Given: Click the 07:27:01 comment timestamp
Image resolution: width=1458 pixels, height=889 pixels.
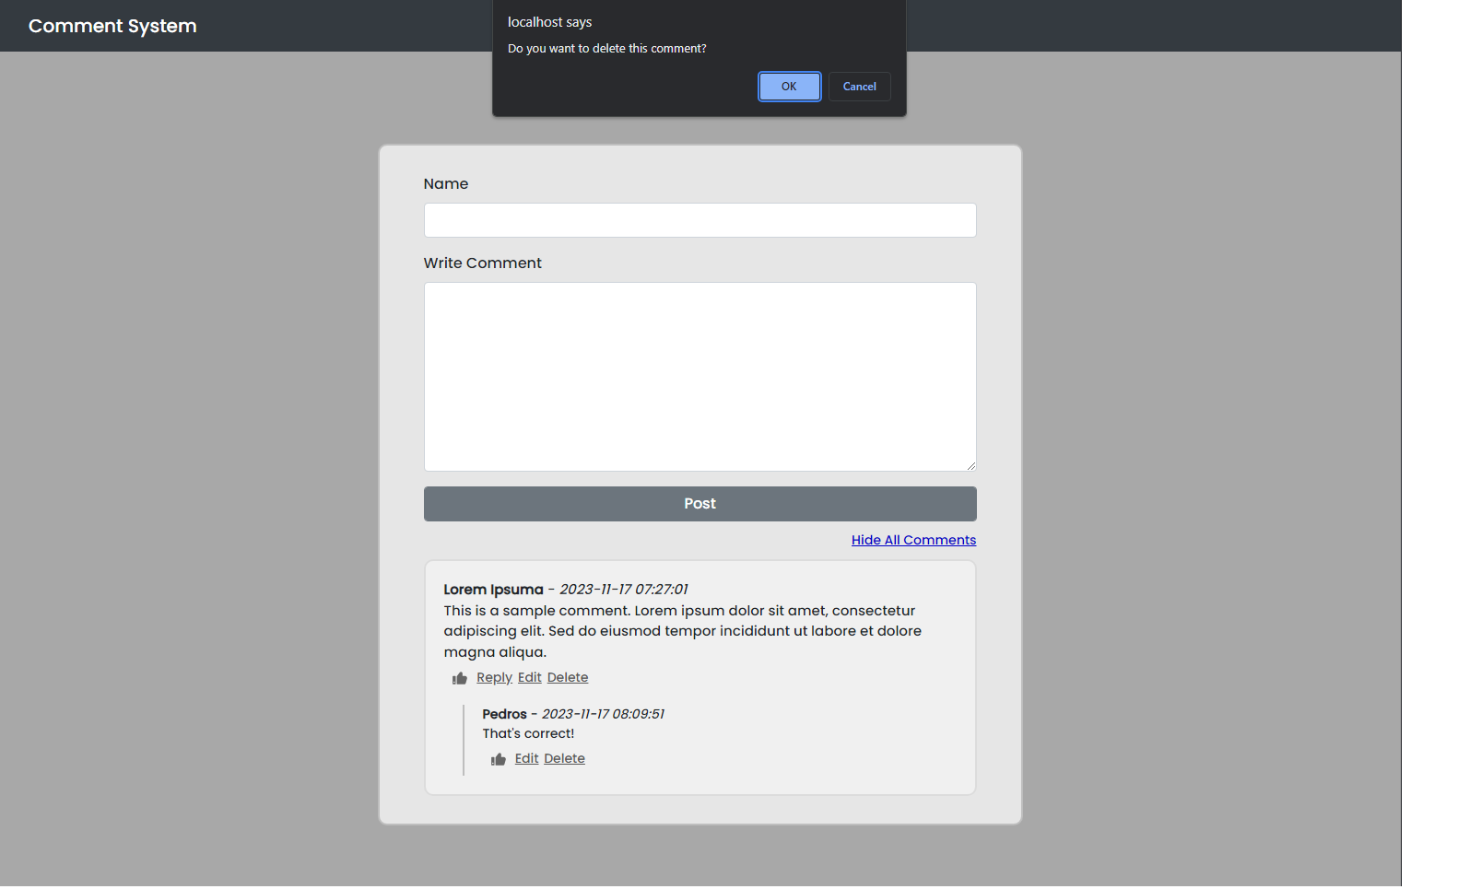Looking at the screenshot, I should coord(624,590).
